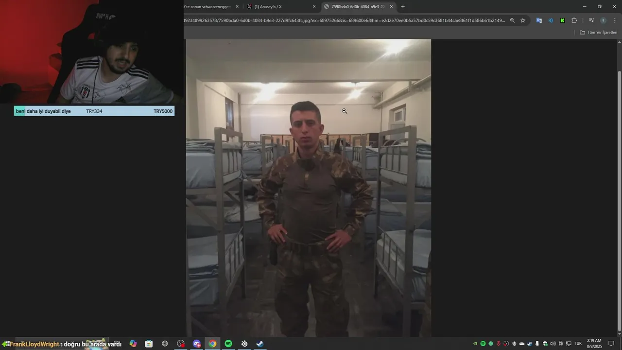
Task: Open the red chevron tray icon
Action: [x=499, y=344]
